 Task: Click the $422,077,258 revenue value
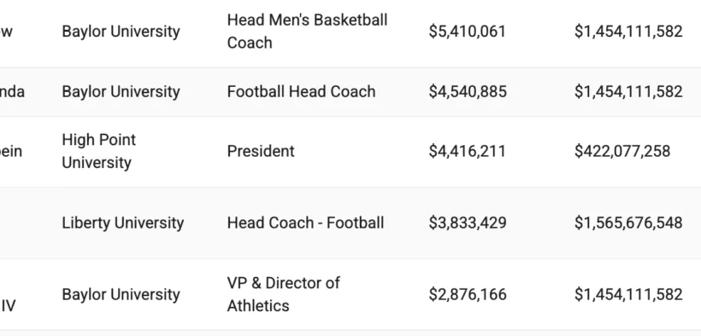[x=622, y=151]
